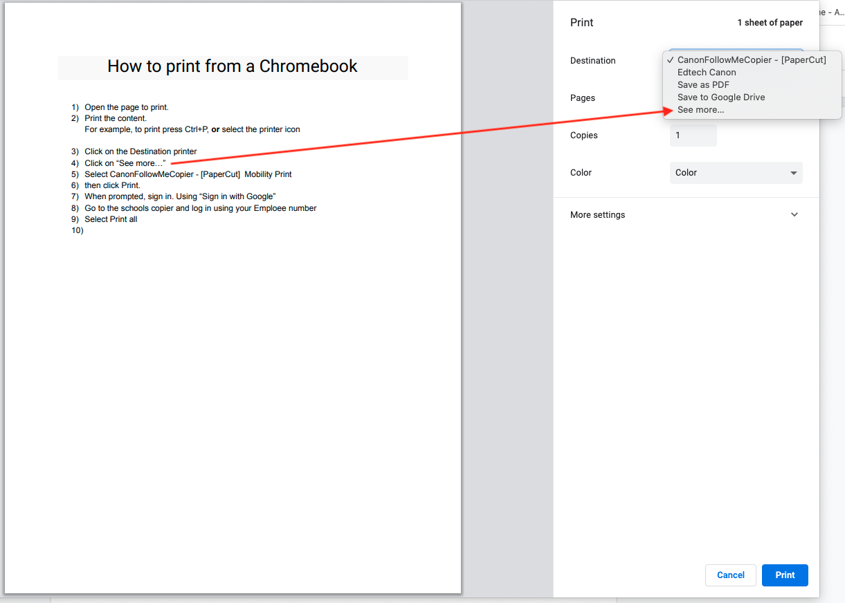This screenshot has width=845, height=603.
Task: Click the Pages label in print panel
Action: point(582,98)
